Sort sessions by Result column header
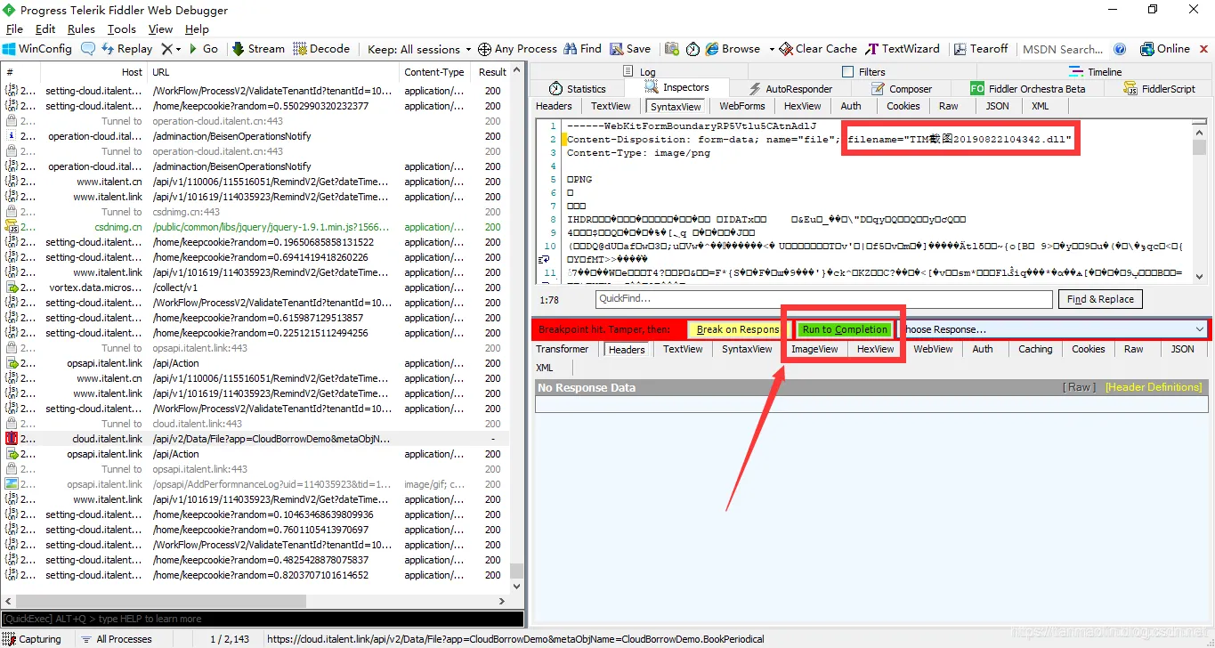Viewport: 1215px width, 648px height. [x=492, y=72]
